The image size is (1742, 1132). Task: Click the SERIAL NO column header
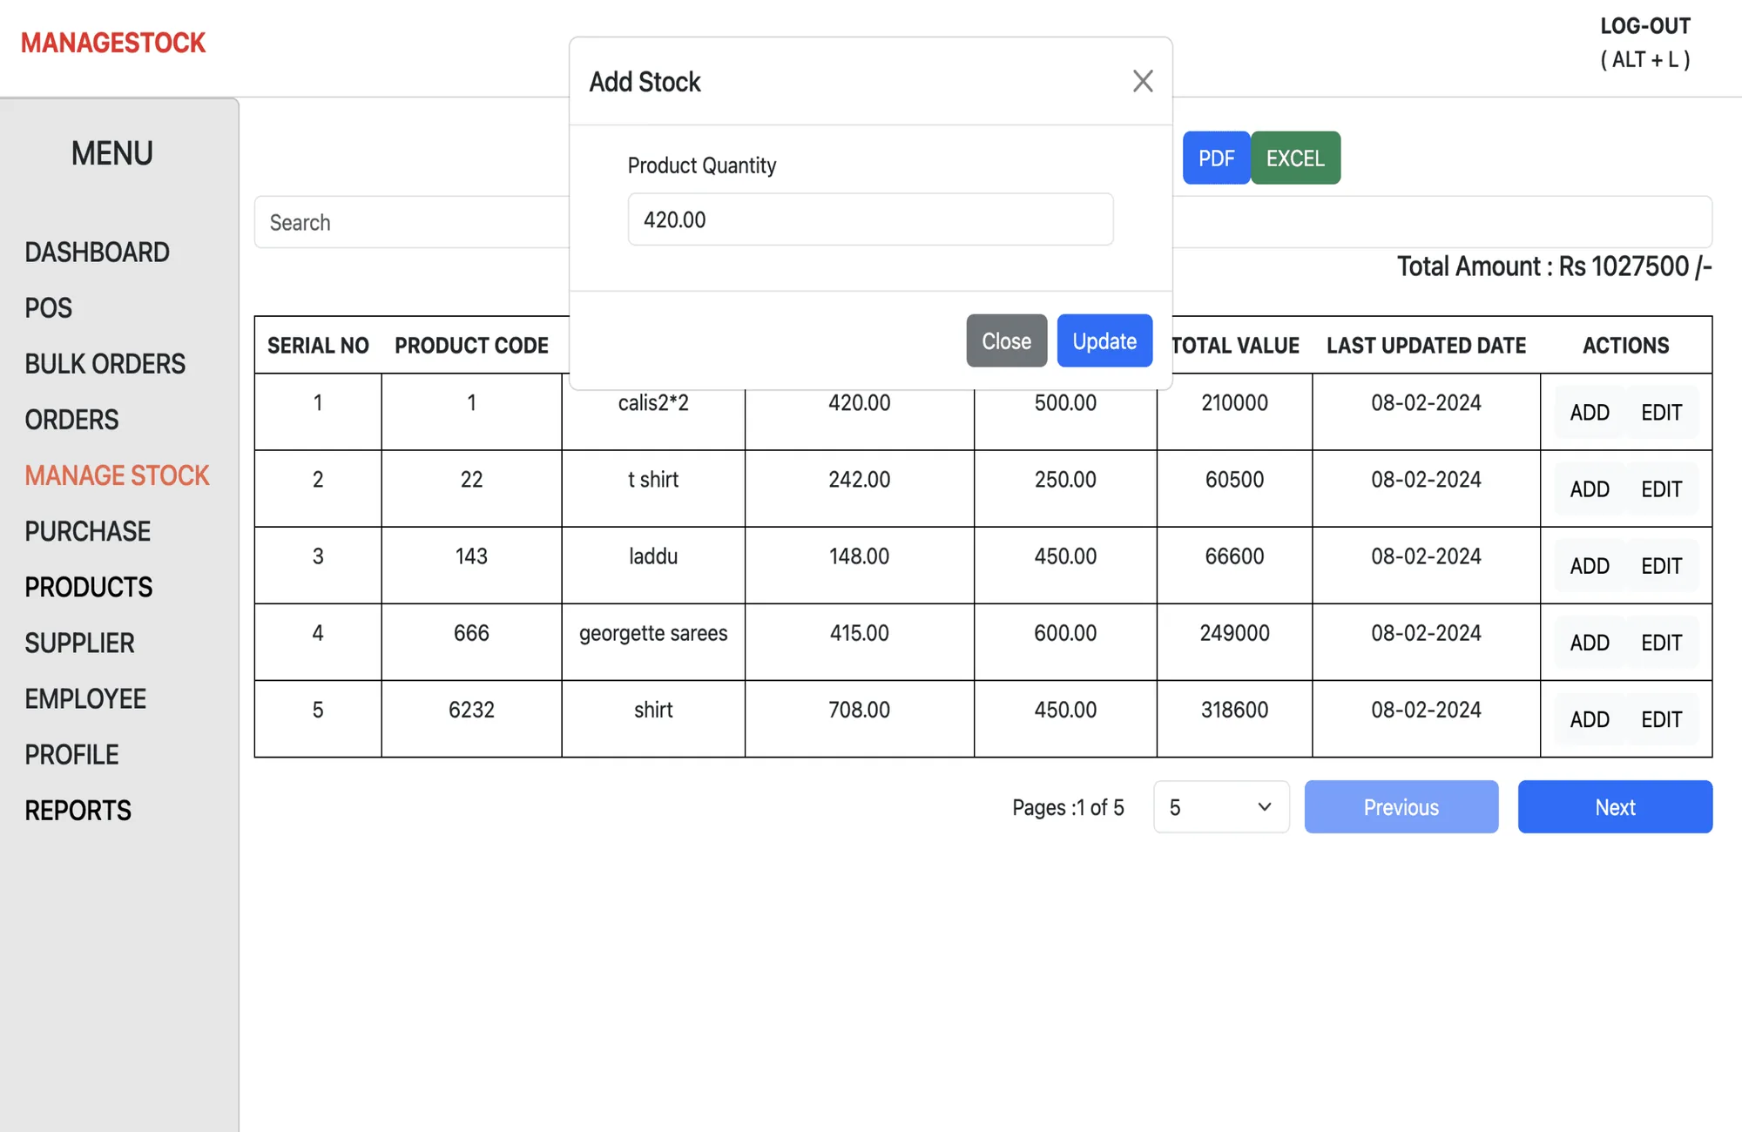pos(318,346)
